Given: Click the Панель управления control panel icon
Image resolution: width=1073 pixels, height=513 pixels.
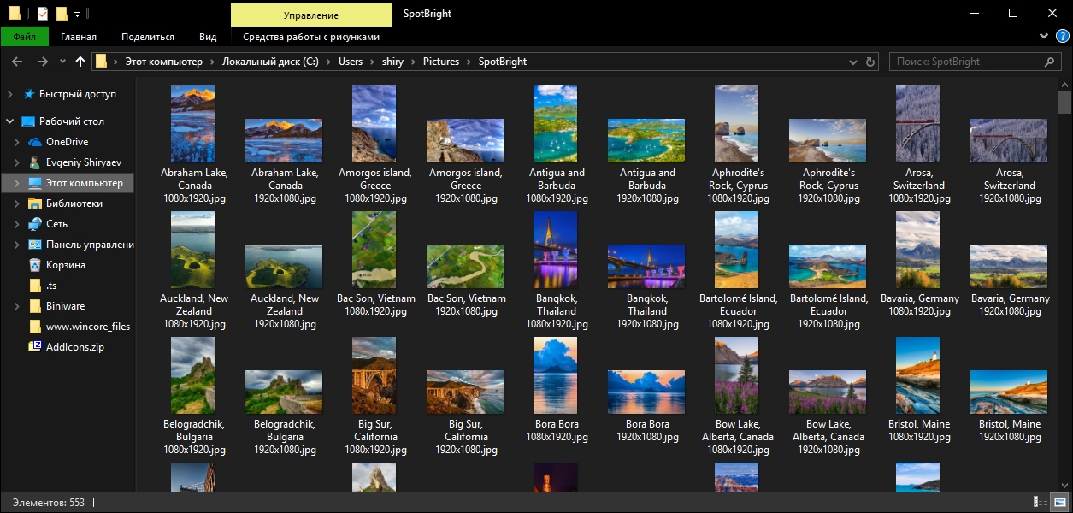Looking at the screenshot, I should [x=35, y=245].
